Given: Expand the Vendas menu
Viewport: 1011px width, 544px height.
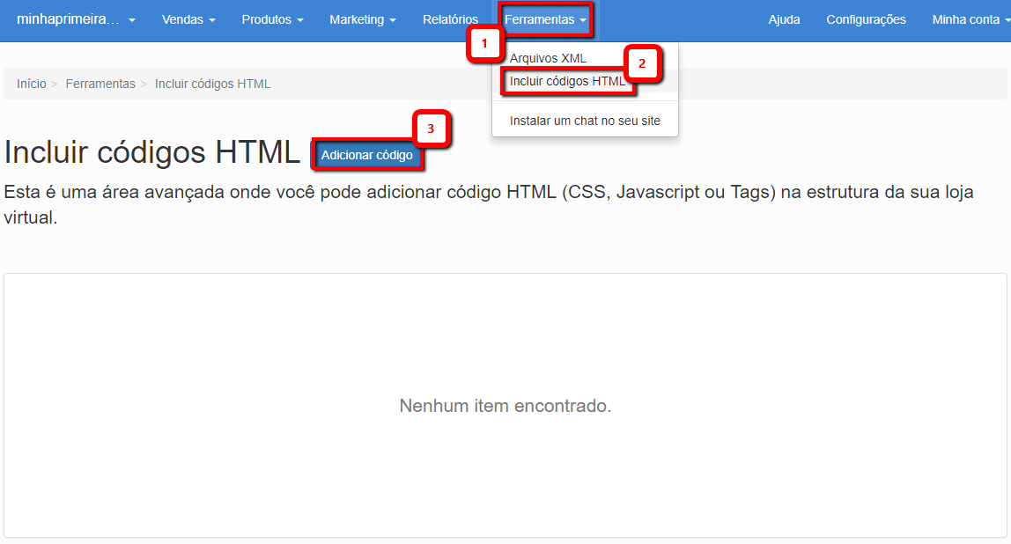Looking at the screenshot, I should click(x=188, y=20).
